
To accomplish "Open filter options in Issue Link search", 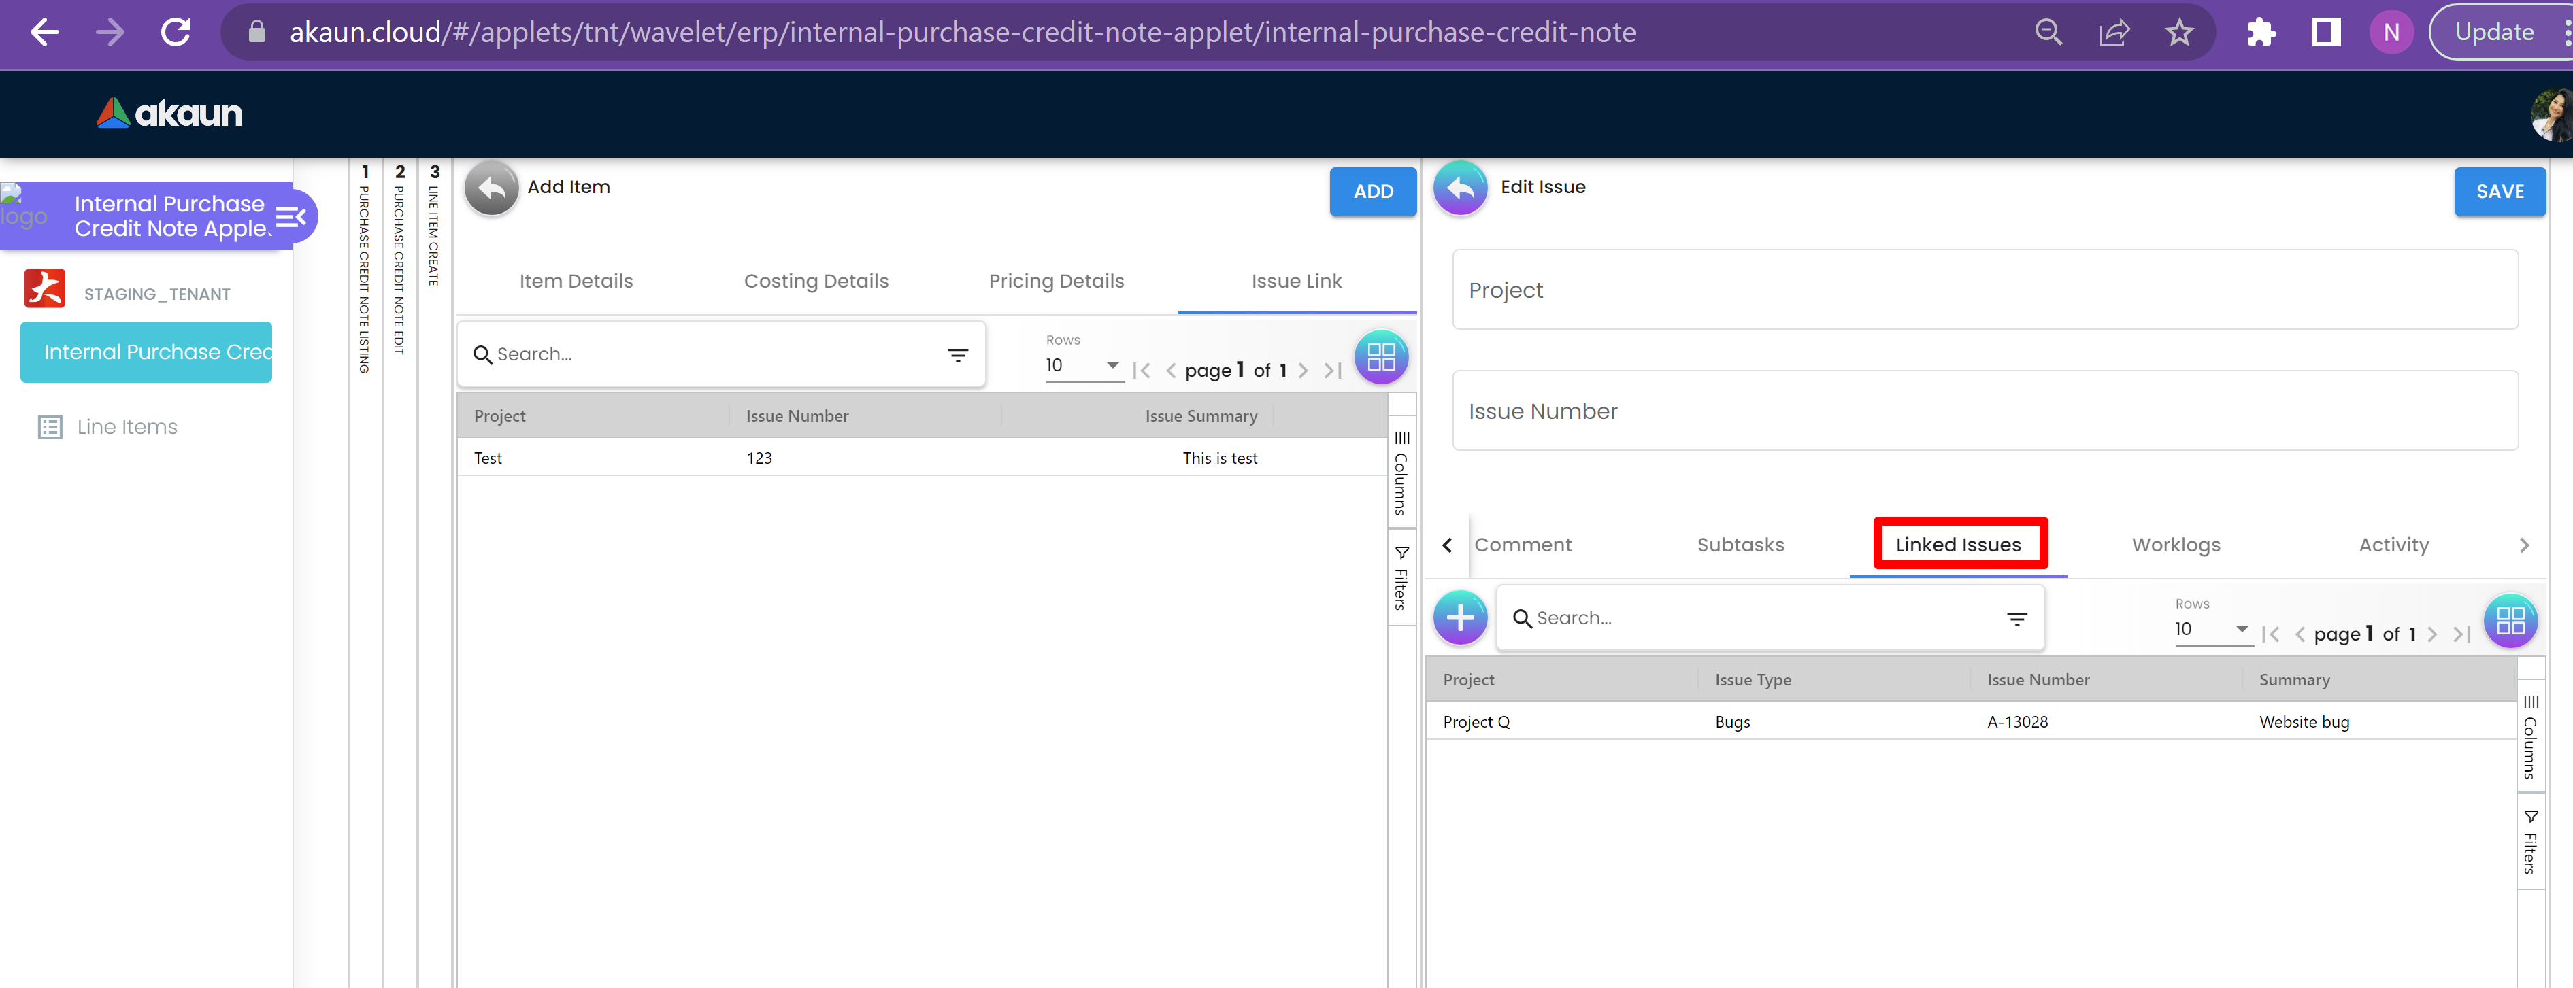I will point(957,354).
